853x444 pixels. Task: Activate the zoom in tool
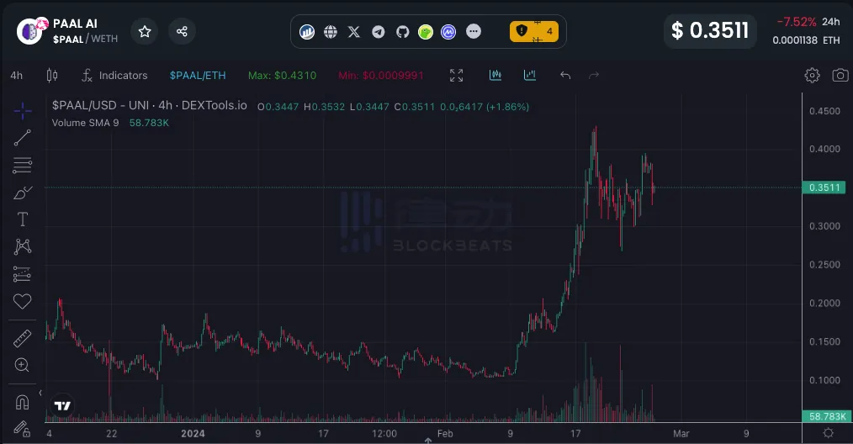click(23, 366)
